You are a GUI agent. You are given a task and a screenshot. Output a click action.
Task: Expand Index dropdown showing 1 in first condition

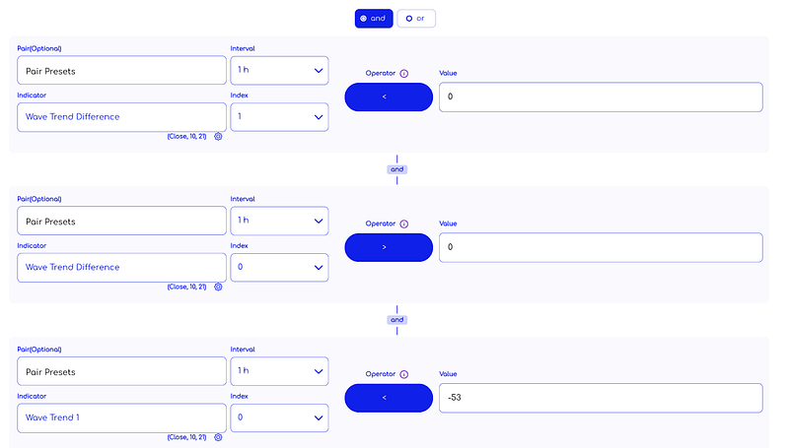pyautogui.click(x=279, y=117)
